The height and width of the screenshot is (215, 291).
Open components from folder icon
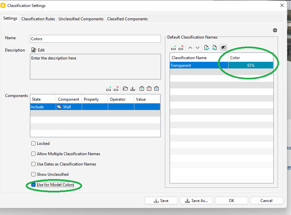point(125,88)
